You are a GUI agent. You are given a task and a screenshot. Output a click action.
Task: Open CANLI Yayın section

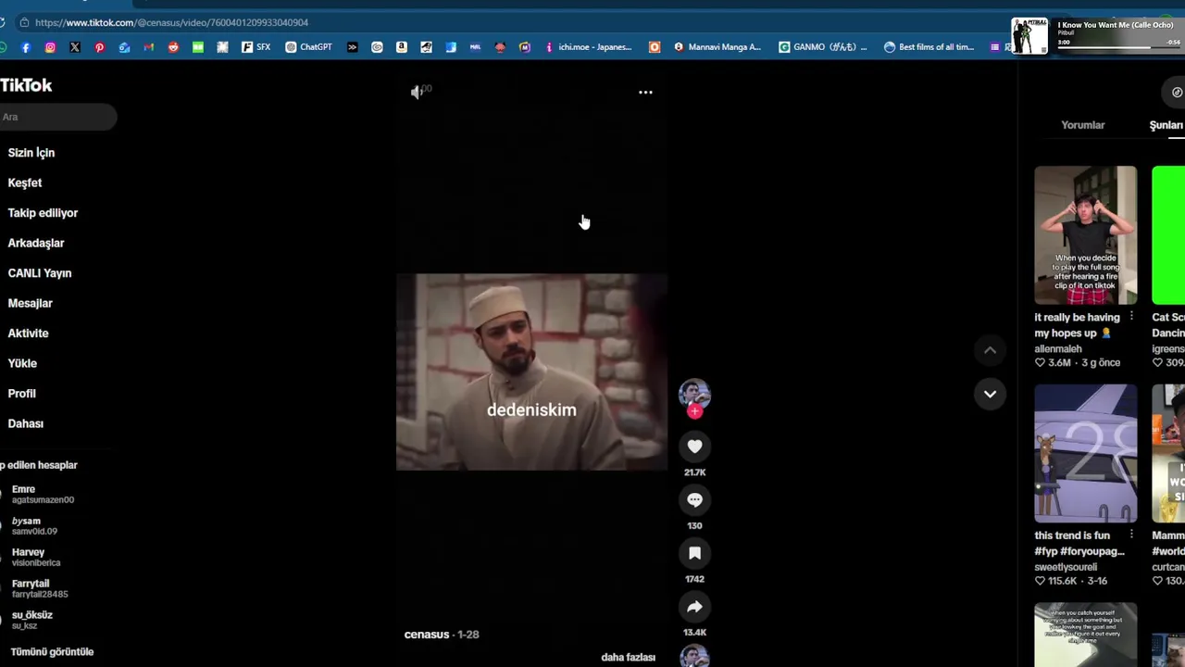40,273
